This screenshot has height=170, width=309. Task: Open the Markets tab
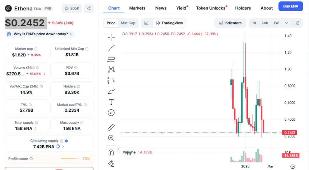coord(137,8)
